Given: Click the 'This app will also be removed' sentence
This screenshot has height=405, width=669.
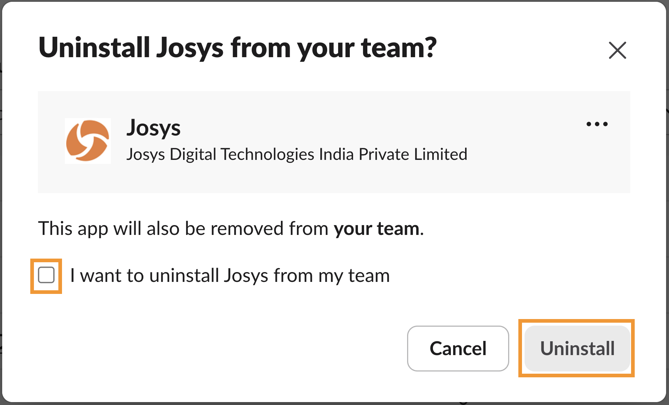Looking at the screenshot, I should click(182, 229).
